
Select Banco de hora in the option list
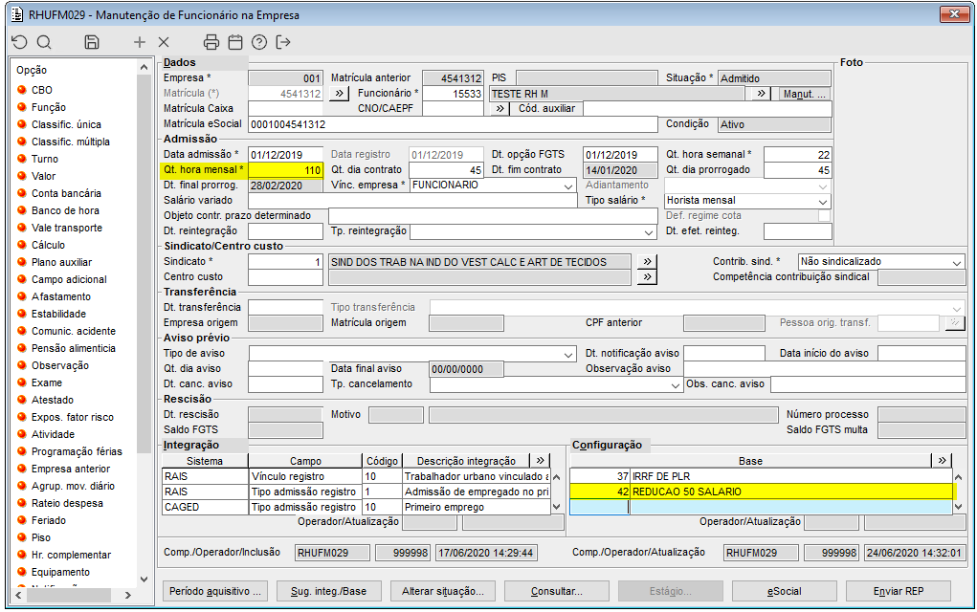[66, 210]
